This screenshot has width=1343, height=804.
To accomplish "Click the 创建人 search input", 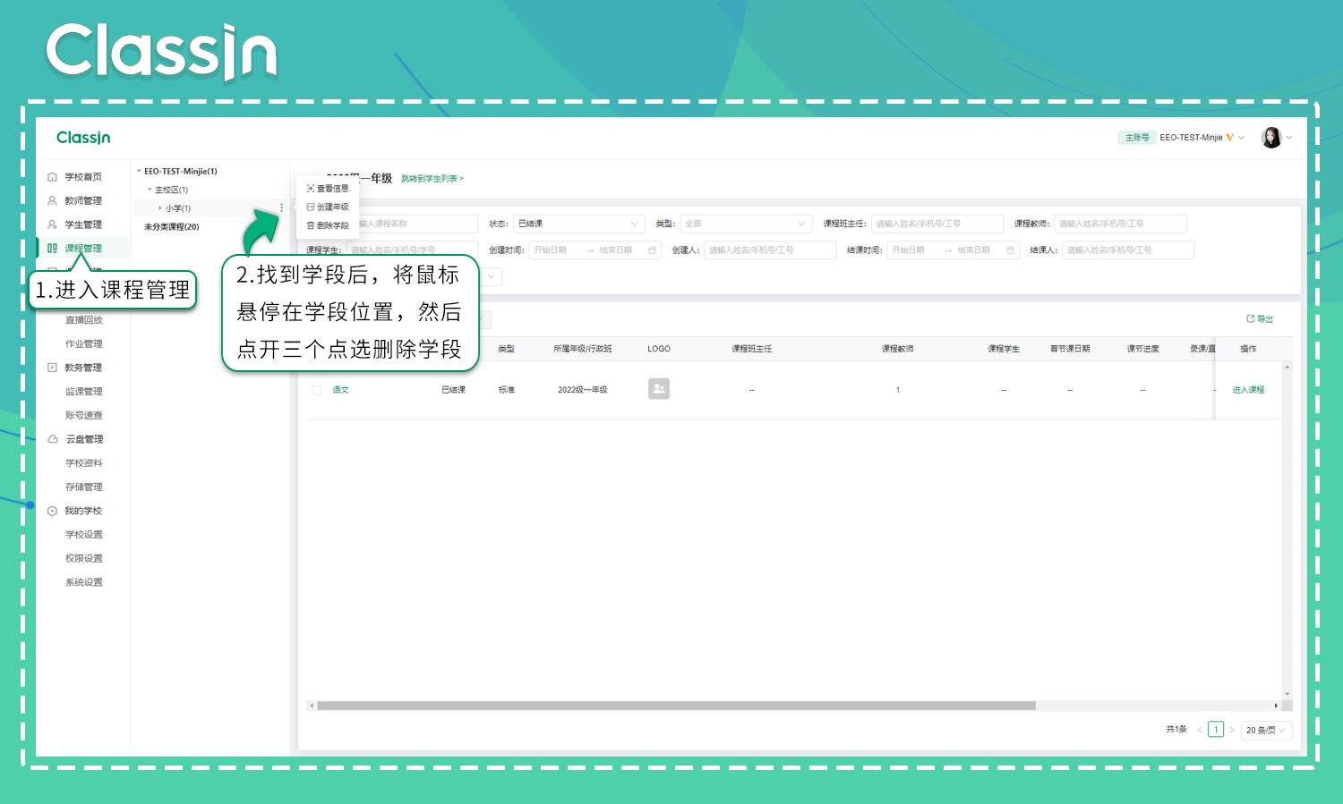I will pos(770,250).
